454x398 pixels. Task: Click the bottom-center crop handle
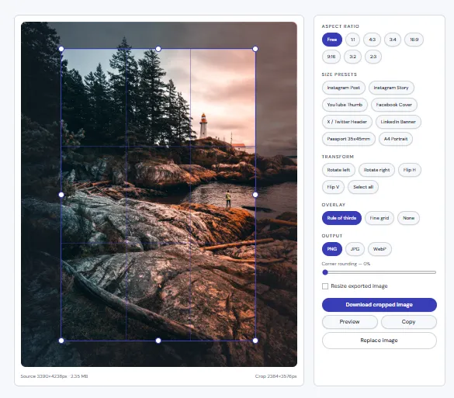(158, 341)
